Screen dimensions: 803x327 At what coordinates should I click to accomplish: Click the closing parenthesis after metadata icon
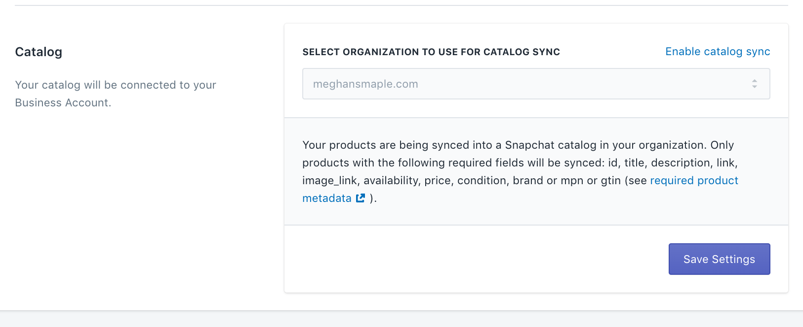click(372, 198)
